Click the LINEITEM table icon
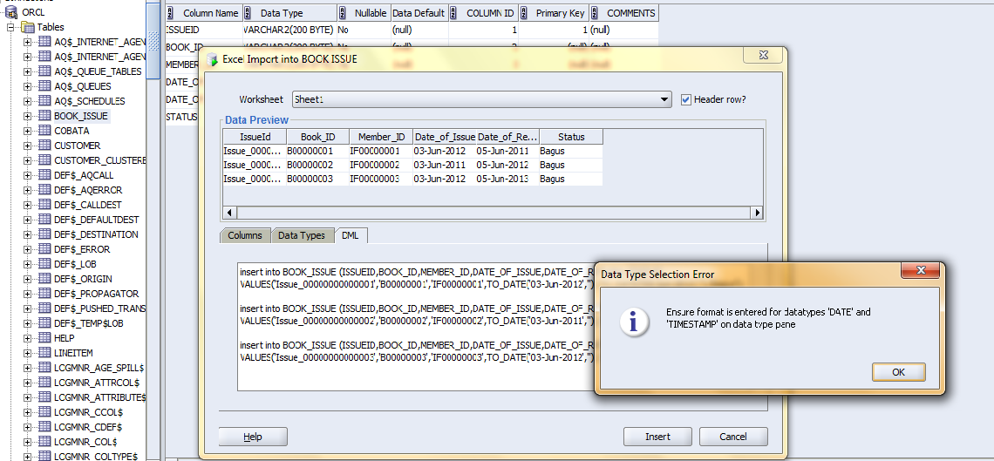The image size is (994, 461). pos(44,353)
